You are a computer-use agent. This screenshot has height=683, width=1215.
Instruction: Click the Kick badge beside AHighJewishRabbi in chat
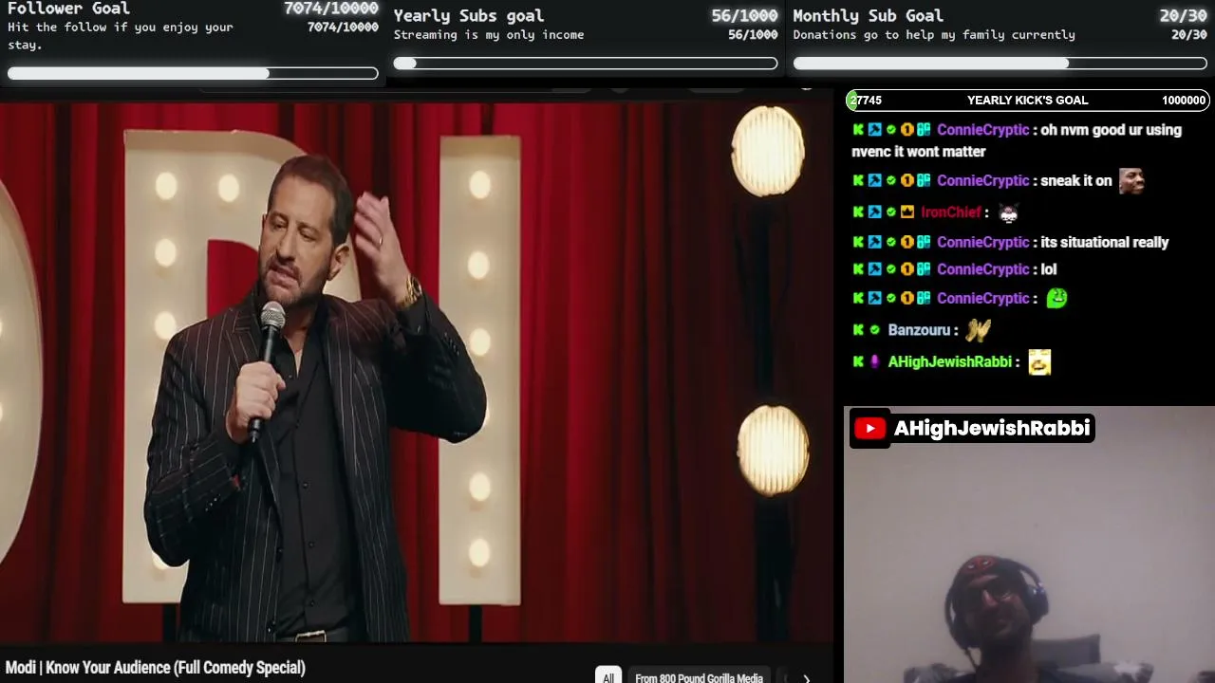coord(858,361)
